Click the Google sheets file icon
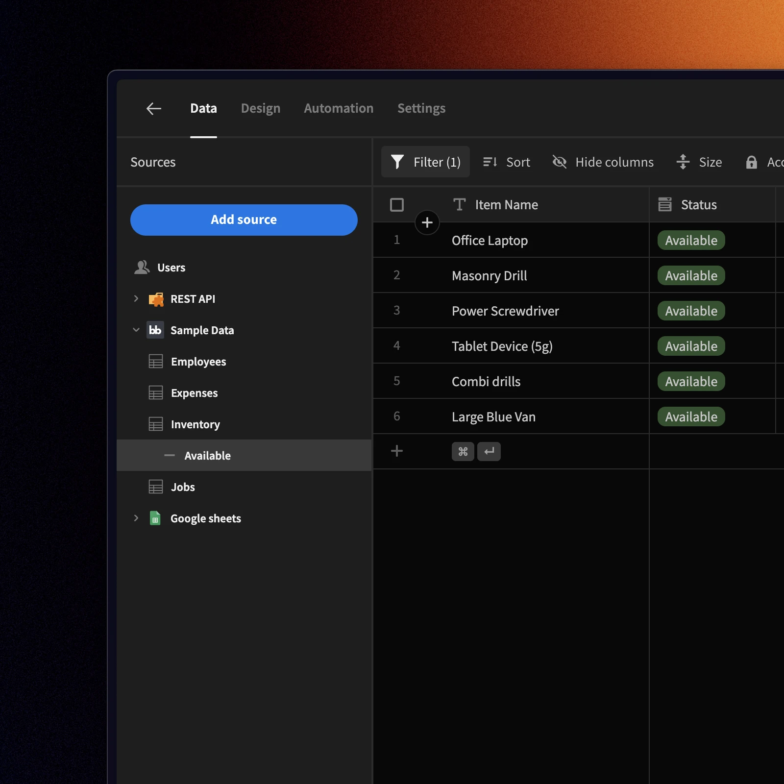 pyautogui.click(x=155, y=518)
